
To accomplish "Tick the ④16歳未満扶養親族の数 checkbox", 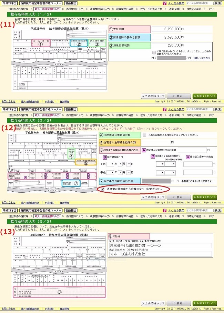I will point(144,135).
